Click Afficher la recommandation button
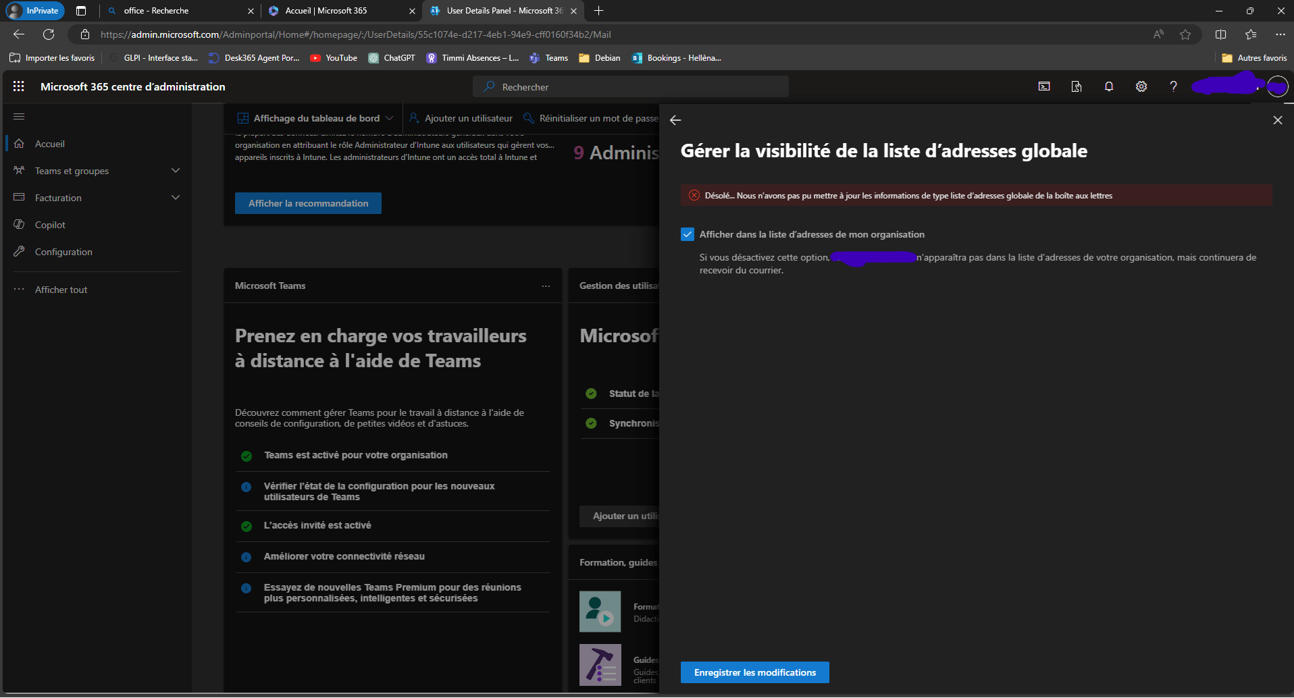The height and width of the screenshot is (698, 1294). (308, 203)
